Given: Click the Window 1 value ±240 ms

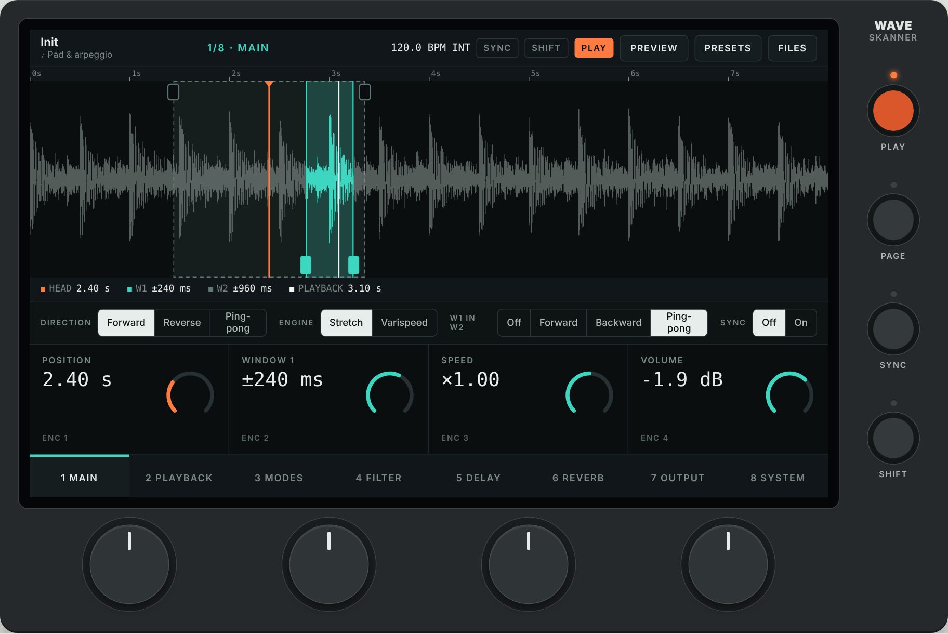Looking at the screenshot, I should (282, 379).
